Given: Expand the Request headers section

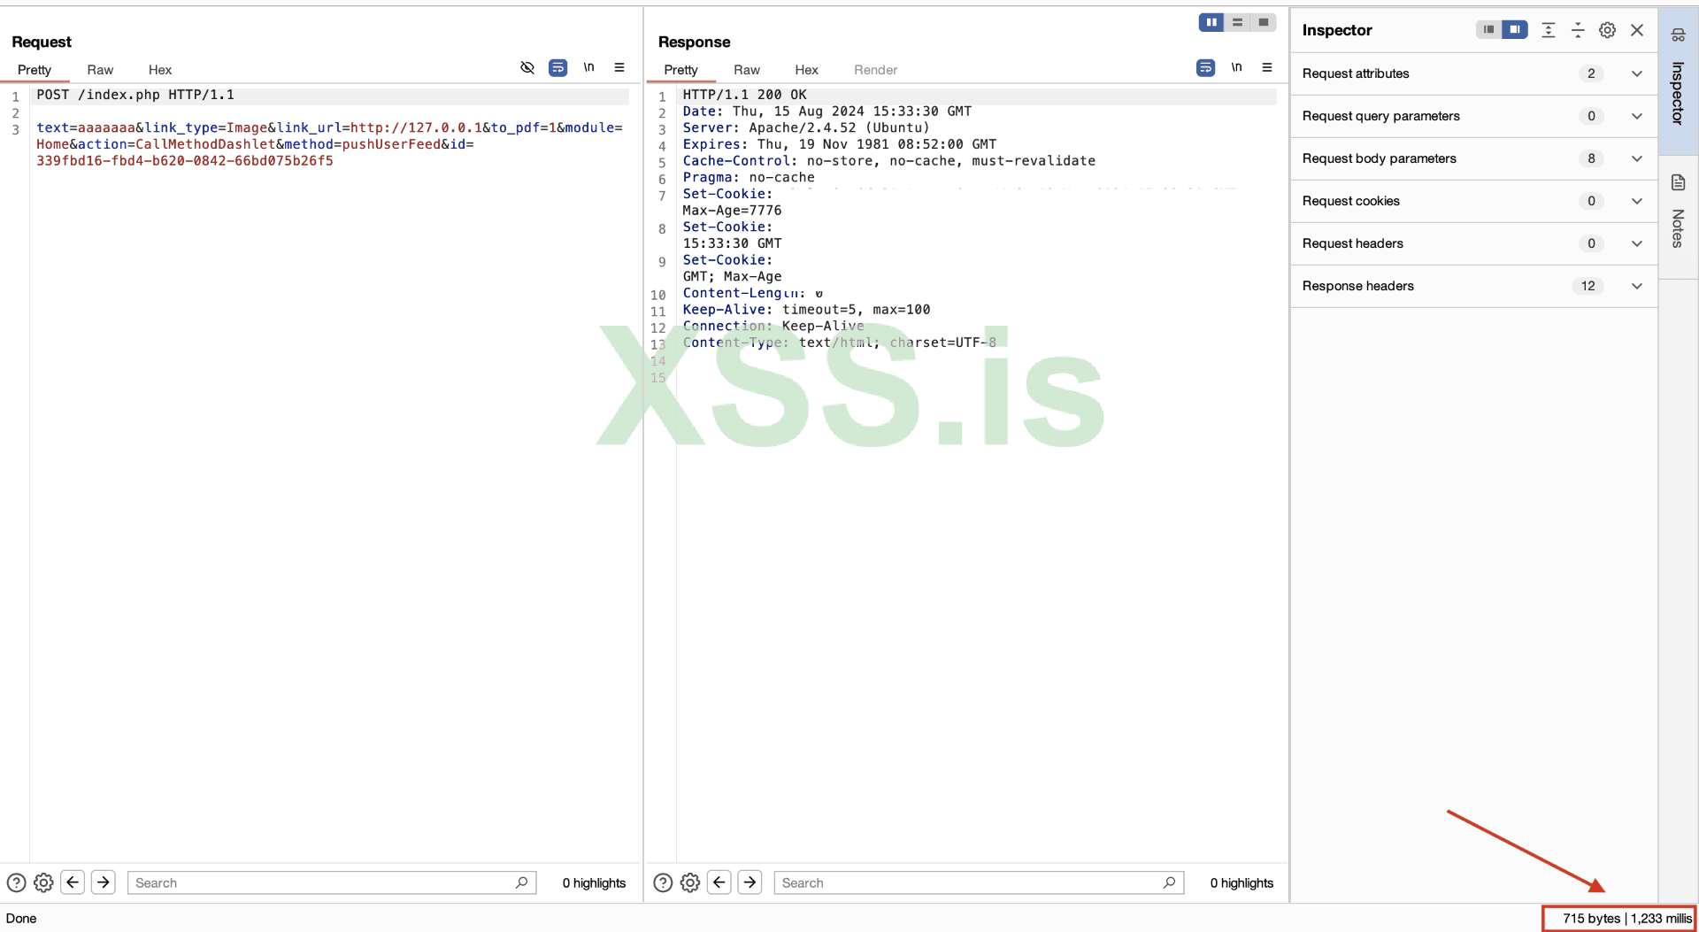Looking at the screenshot, I should (x=1637, y=243).
